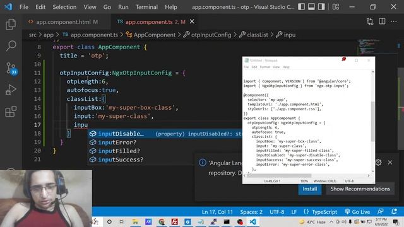The width and height of the screenshot is (404, 227).
Task: Open the Edit menu
Action: (x=40, y=7)
